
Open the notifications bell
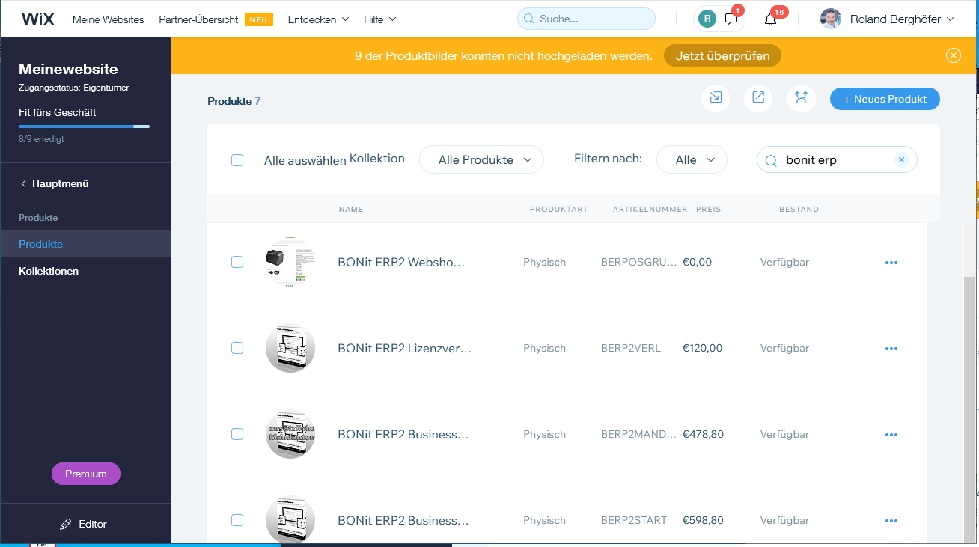pyautogui.click(x=770, y=19)
